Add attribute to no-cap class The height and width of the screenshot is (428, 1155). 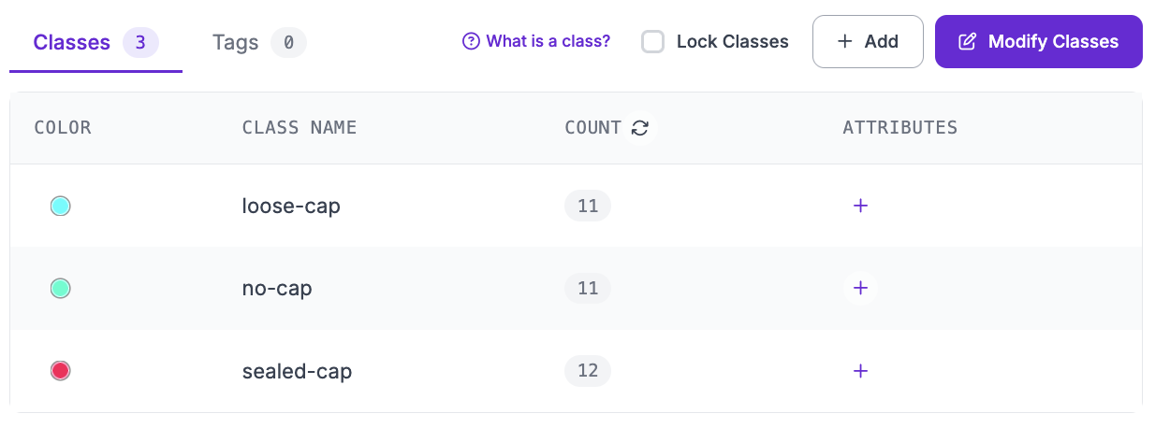[x=861, y=288]
